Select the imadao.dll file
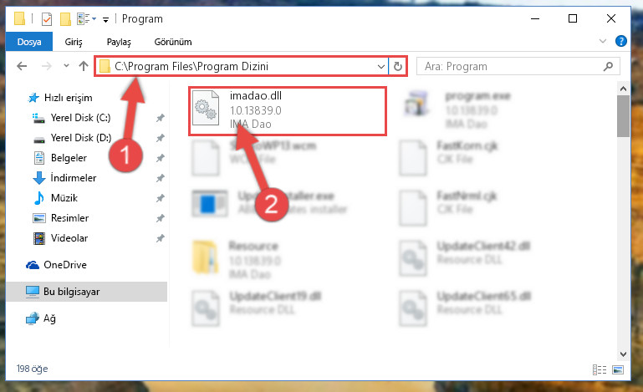The image size is (643, 392). pyautogui.click(x=288, y=110)
